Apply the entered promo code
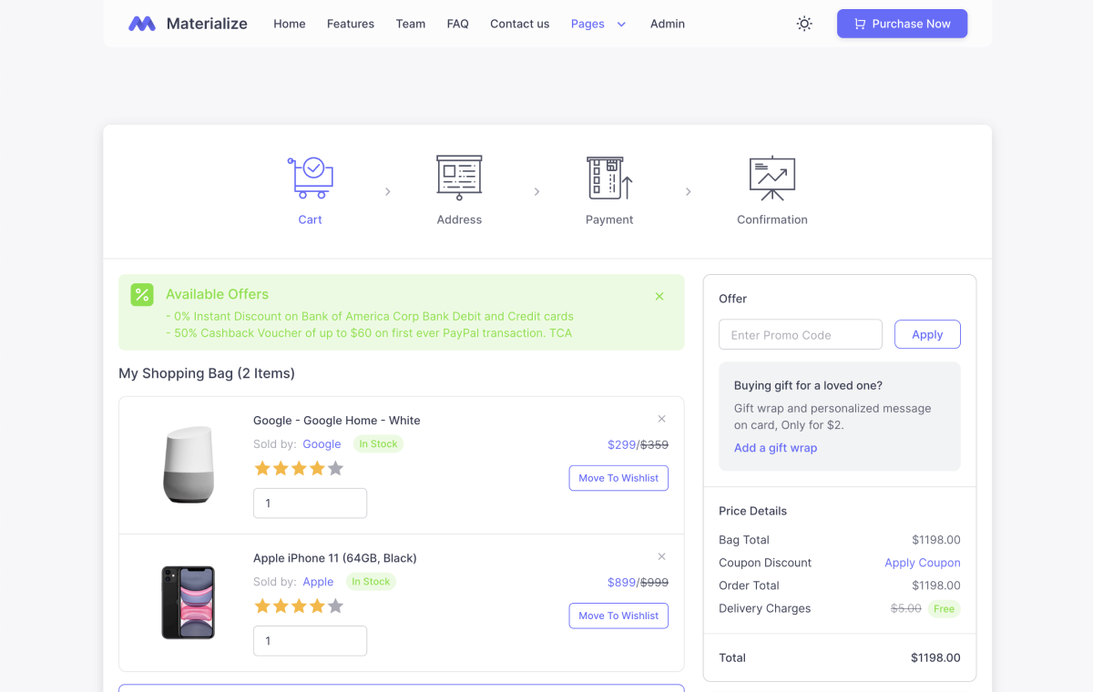This screenshot has height=692, width=1093. [x=927, y=334]
